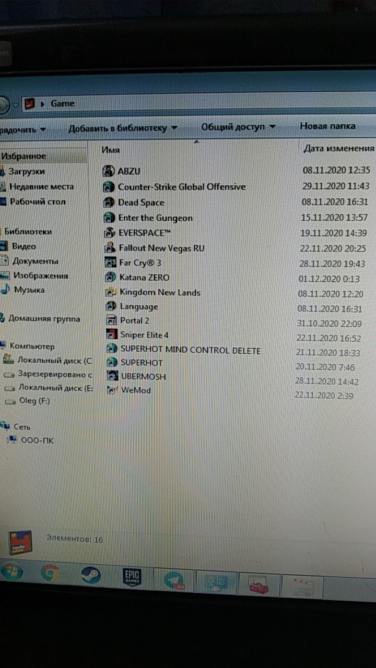The height and width of the screenshot is (668, 376).
Task: Open the Oleg (F:) drive
Action: [x=34, y=401]
